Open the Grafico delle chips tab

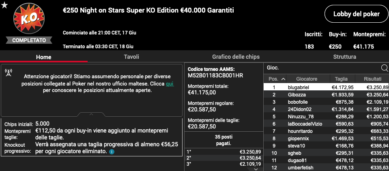click(x=236, y=57)
